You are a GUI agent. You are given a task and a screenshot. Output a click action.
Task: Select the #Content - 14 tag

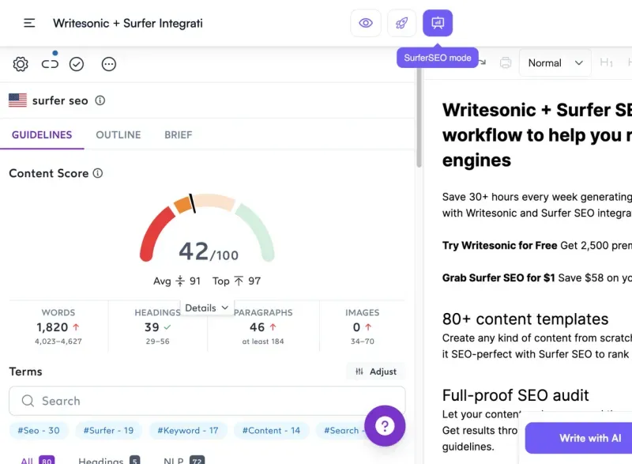(271, 430)
